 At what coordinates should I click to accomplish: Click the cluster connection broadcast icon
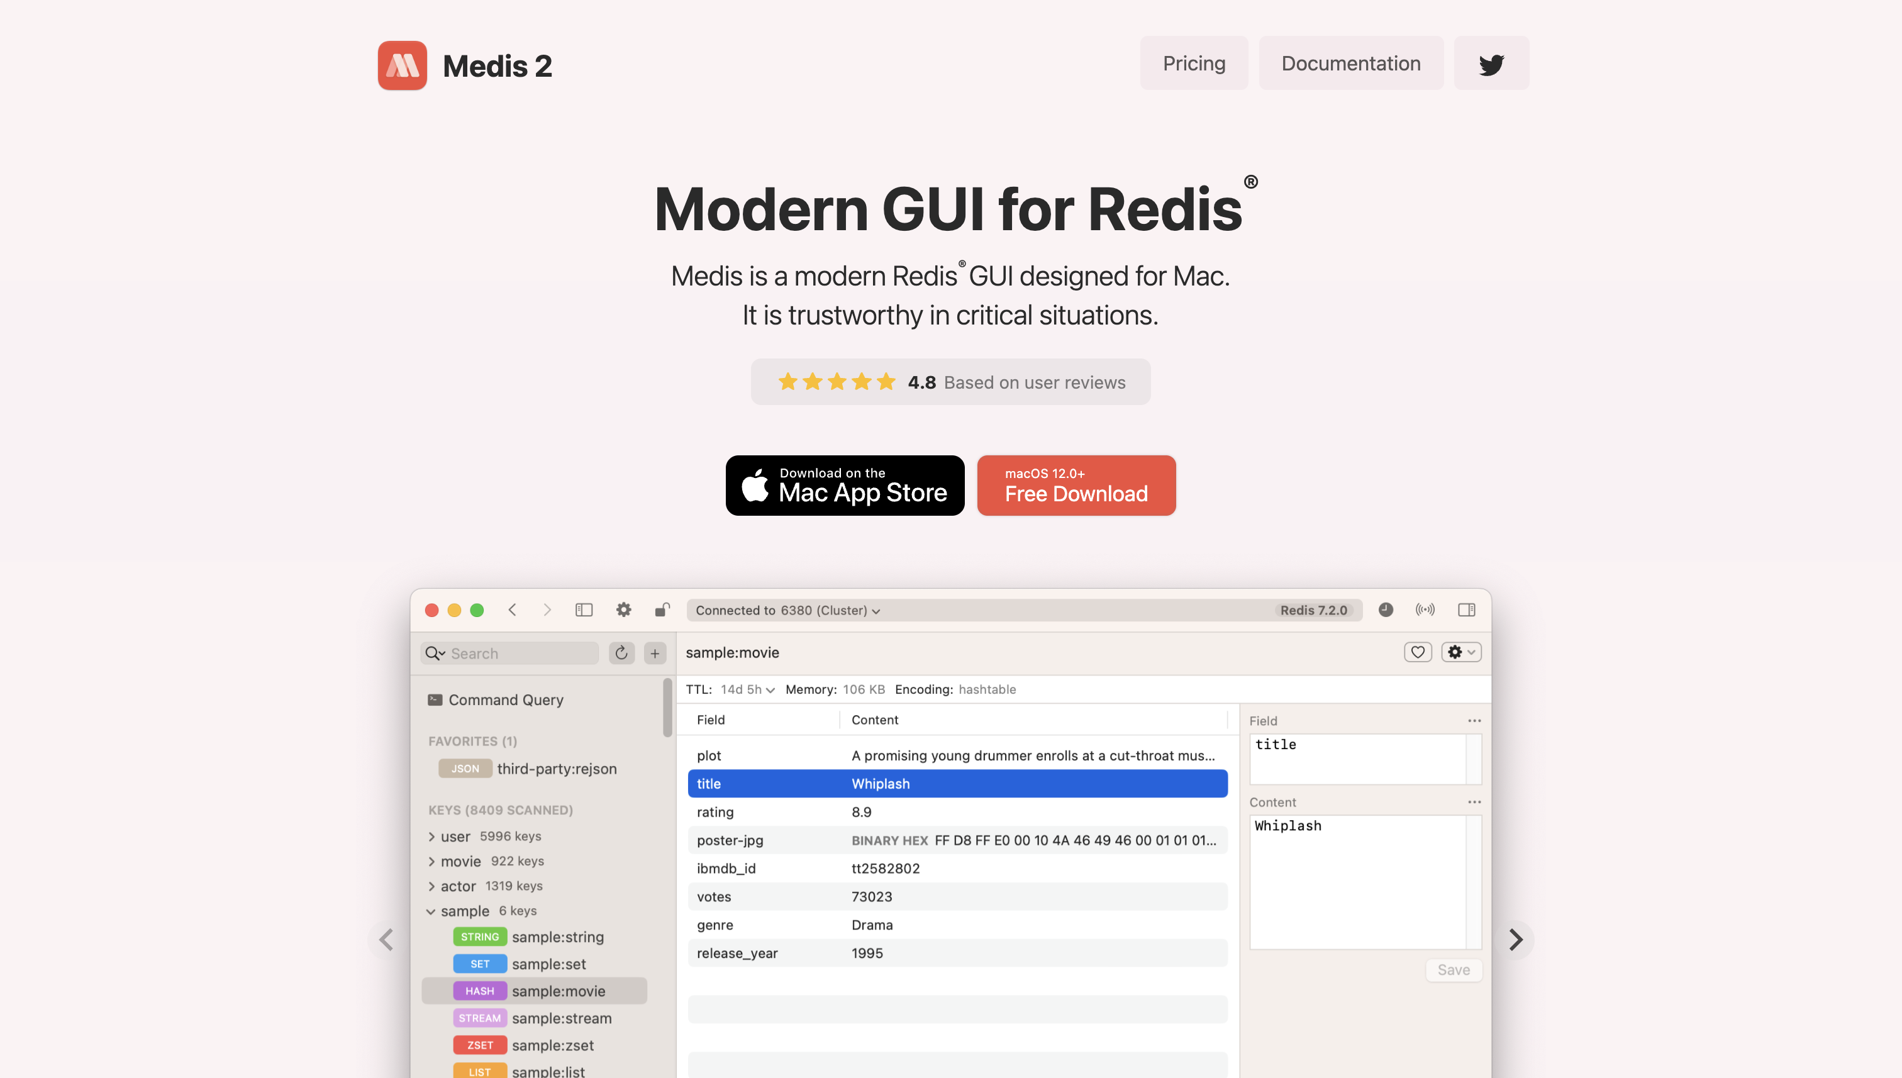tap(1426, 610)
